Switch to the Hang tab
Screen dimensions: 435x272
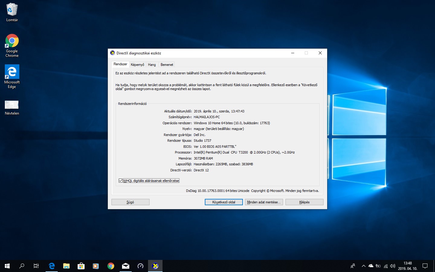(152, 65)
